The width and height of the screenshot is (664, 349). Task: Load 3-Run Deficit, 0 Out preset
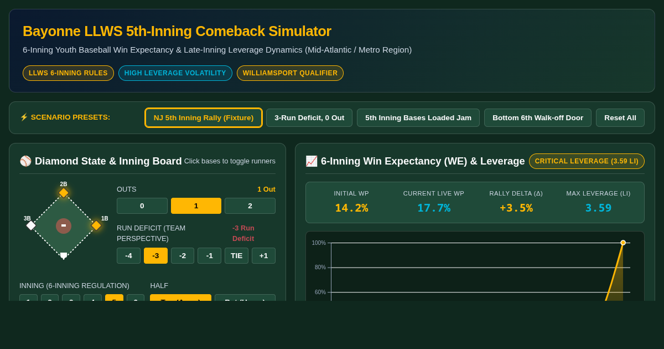(309, 118)
